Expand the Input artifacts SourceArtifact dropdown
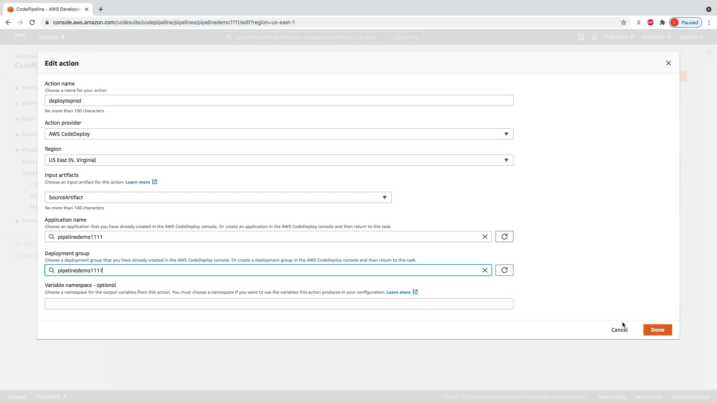This screenshot has width=717, height=403. point(218,197)
